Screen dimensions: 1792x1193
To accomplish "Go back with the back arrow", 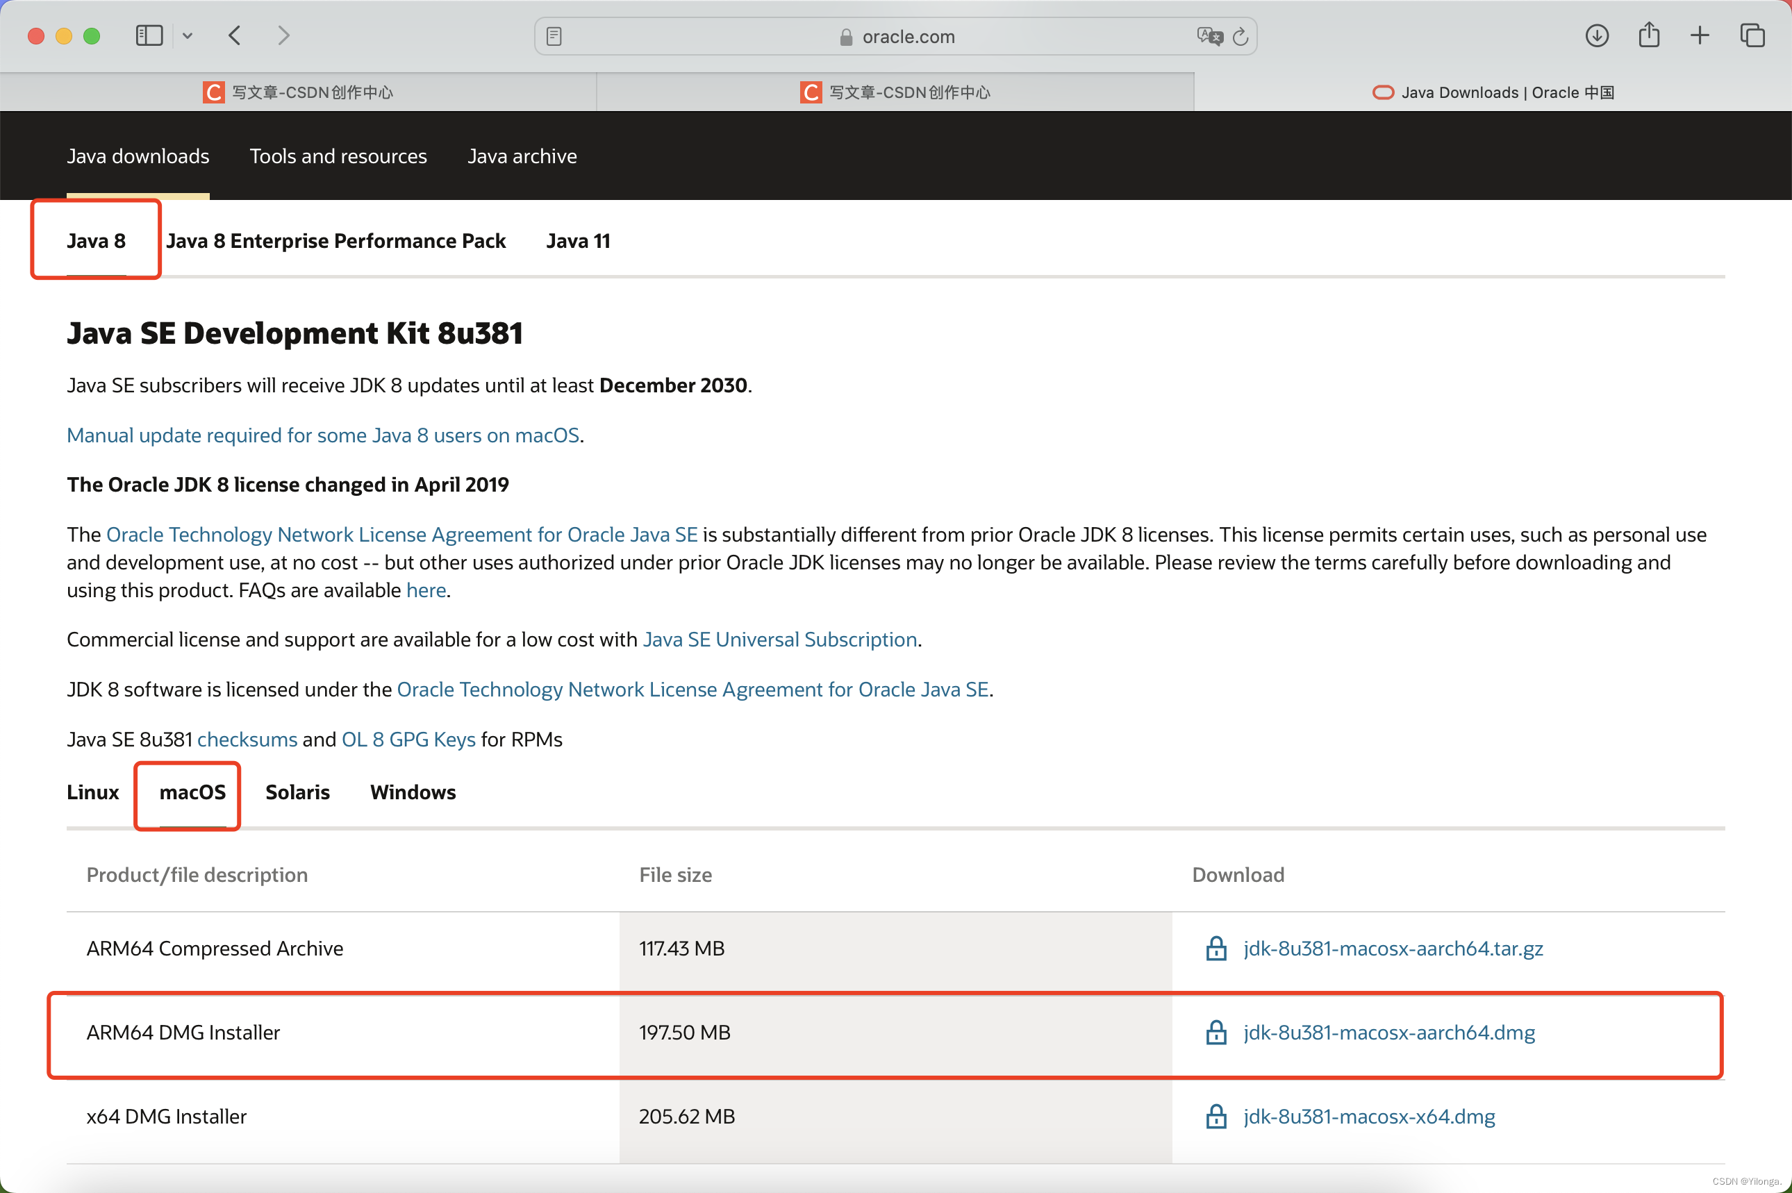I will [x=235, y=35].
